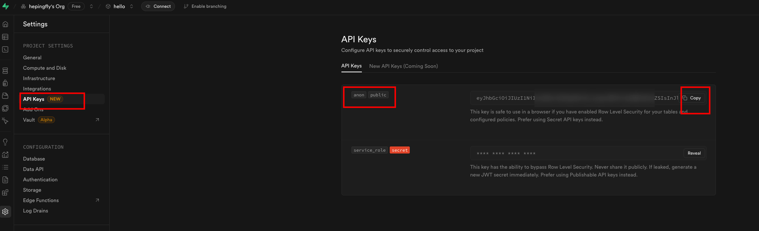
Task: Copy the anon public key
Action: click(x=692, y=98)
